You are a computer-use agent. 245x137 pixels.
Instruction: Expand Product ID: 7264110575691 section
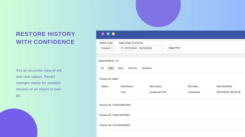[x=115, y=115]
